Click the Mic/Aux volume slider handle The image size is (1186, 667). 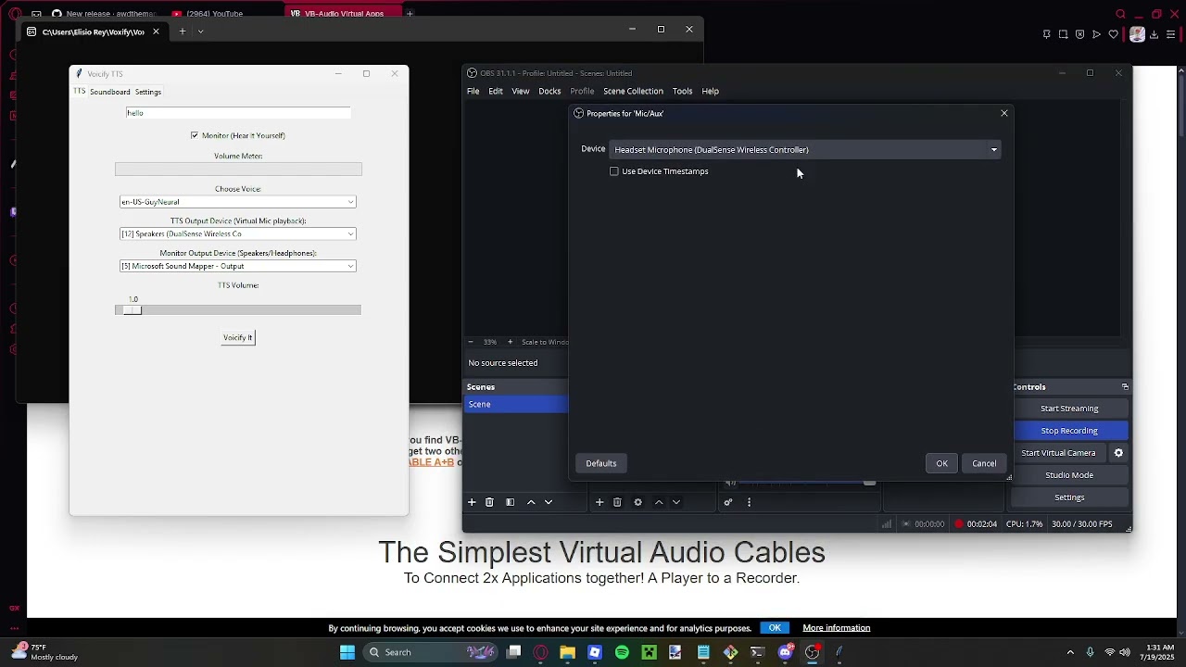click(869, 483)
